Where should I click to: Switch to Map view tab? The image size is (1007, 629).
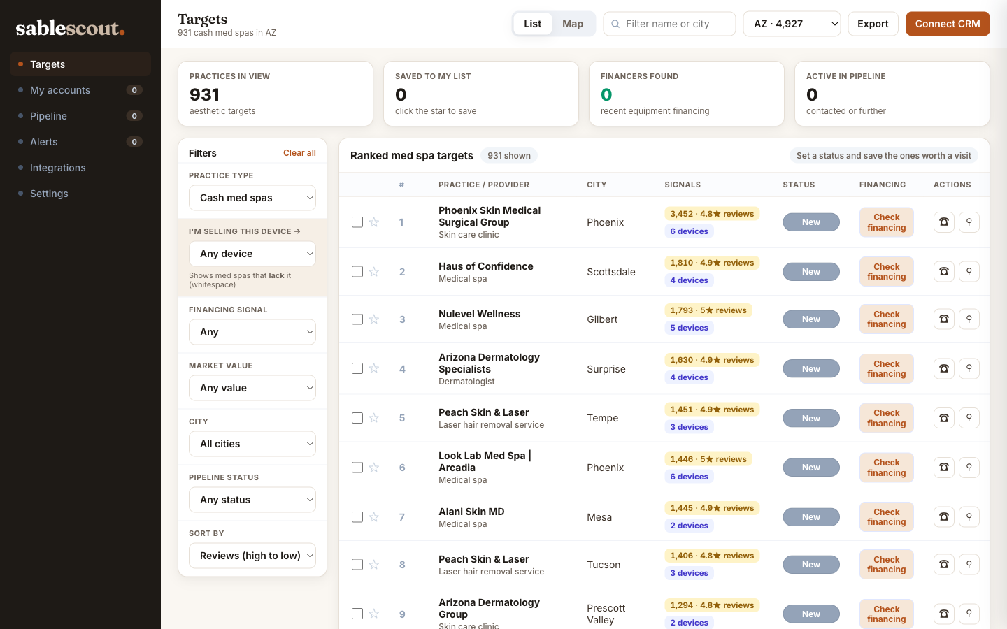pyautogui.click(x=573, y=24)
